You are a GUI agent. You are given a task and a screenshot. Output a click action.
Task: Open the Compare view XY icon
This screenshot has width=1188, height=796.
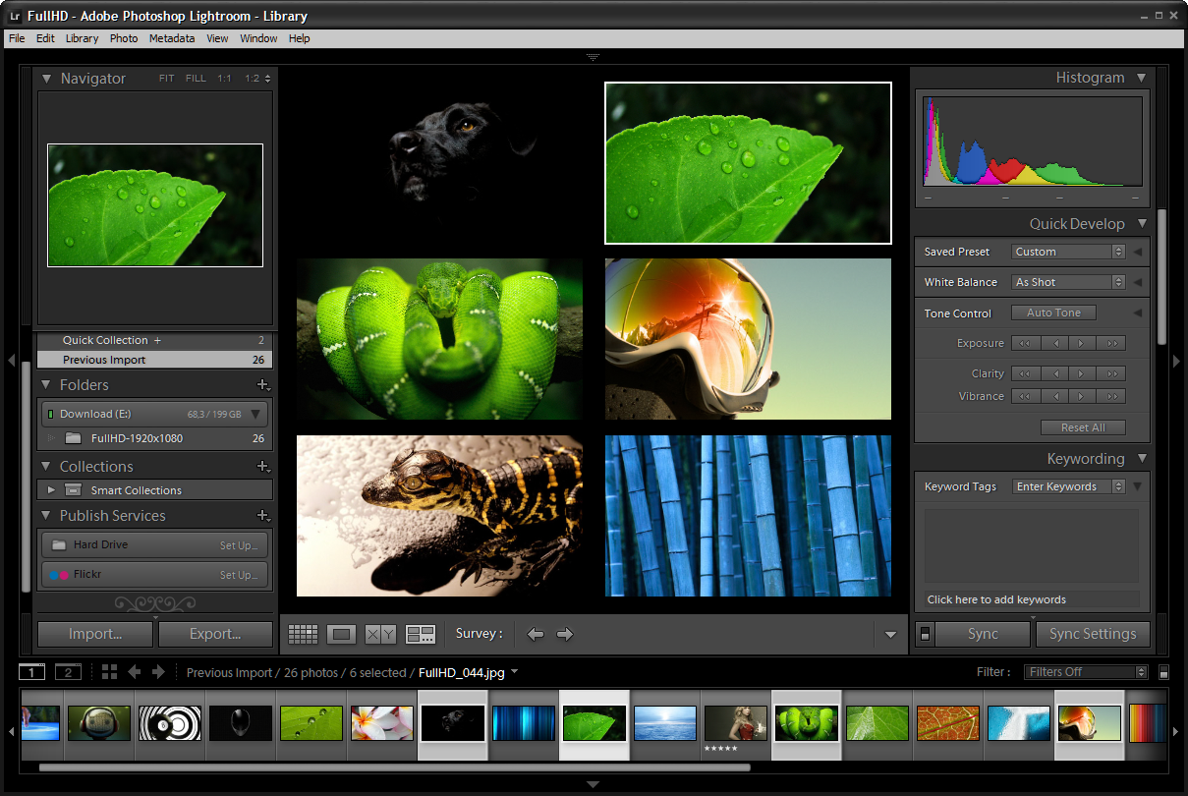(x=380, y=635)
